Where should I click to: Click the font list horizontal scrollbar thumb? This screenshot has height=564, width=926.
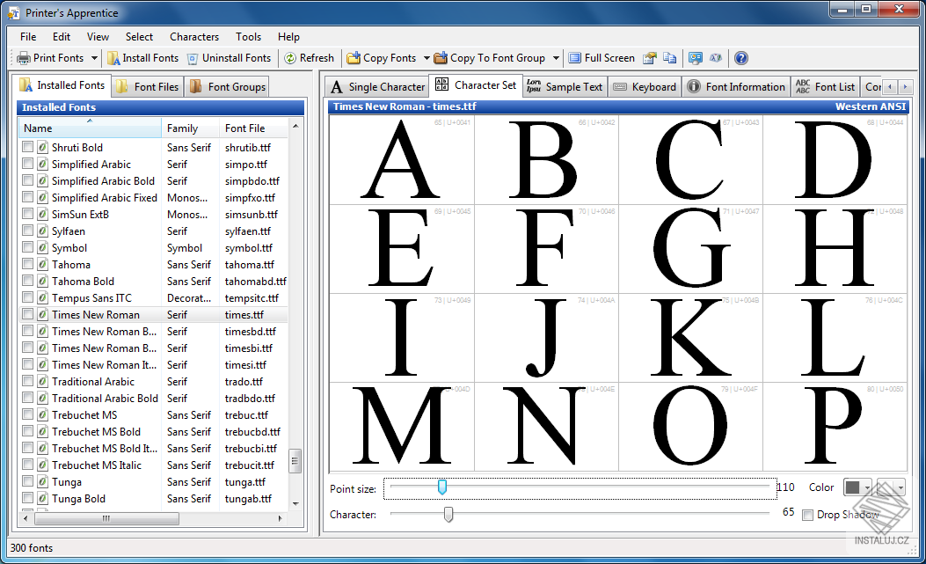[x=106, y=518]
